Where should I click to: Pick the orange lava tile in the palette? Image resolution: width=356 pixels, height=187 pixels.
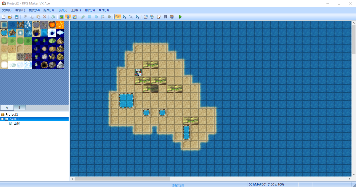(x=60, y=25)
